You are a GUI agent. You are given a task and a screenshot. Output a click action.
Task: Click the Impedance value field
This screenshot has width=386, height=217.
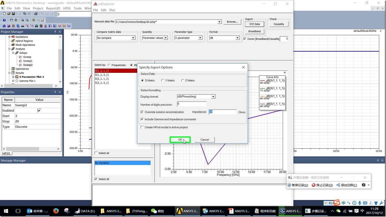[x=222, y=112]
